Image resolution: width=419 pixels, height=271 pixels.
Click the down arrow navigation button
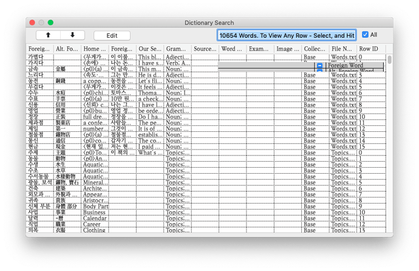[x=72, y=35]
